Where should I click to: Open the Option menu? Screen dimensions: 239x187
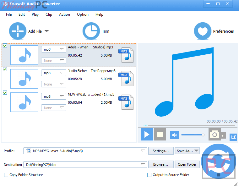[83, 14]
